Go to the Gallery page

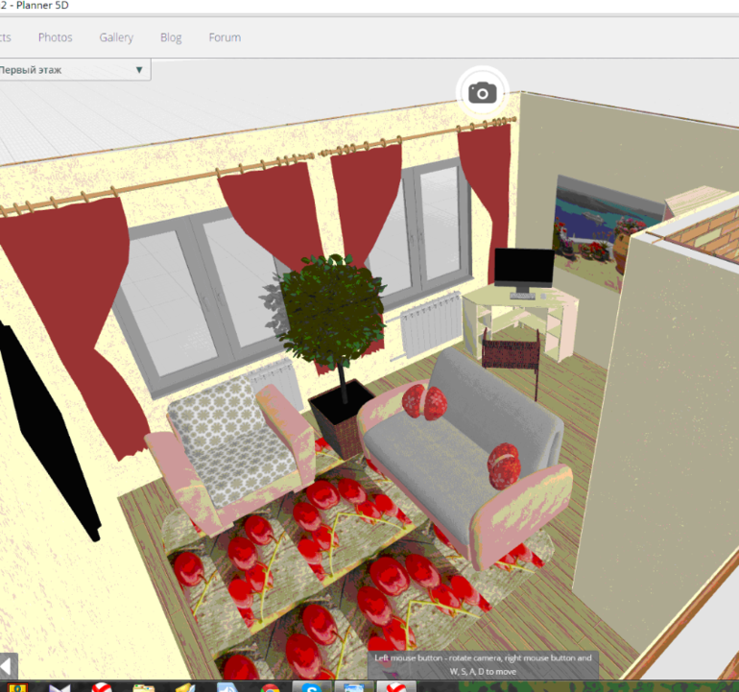[x=116, y=37]
